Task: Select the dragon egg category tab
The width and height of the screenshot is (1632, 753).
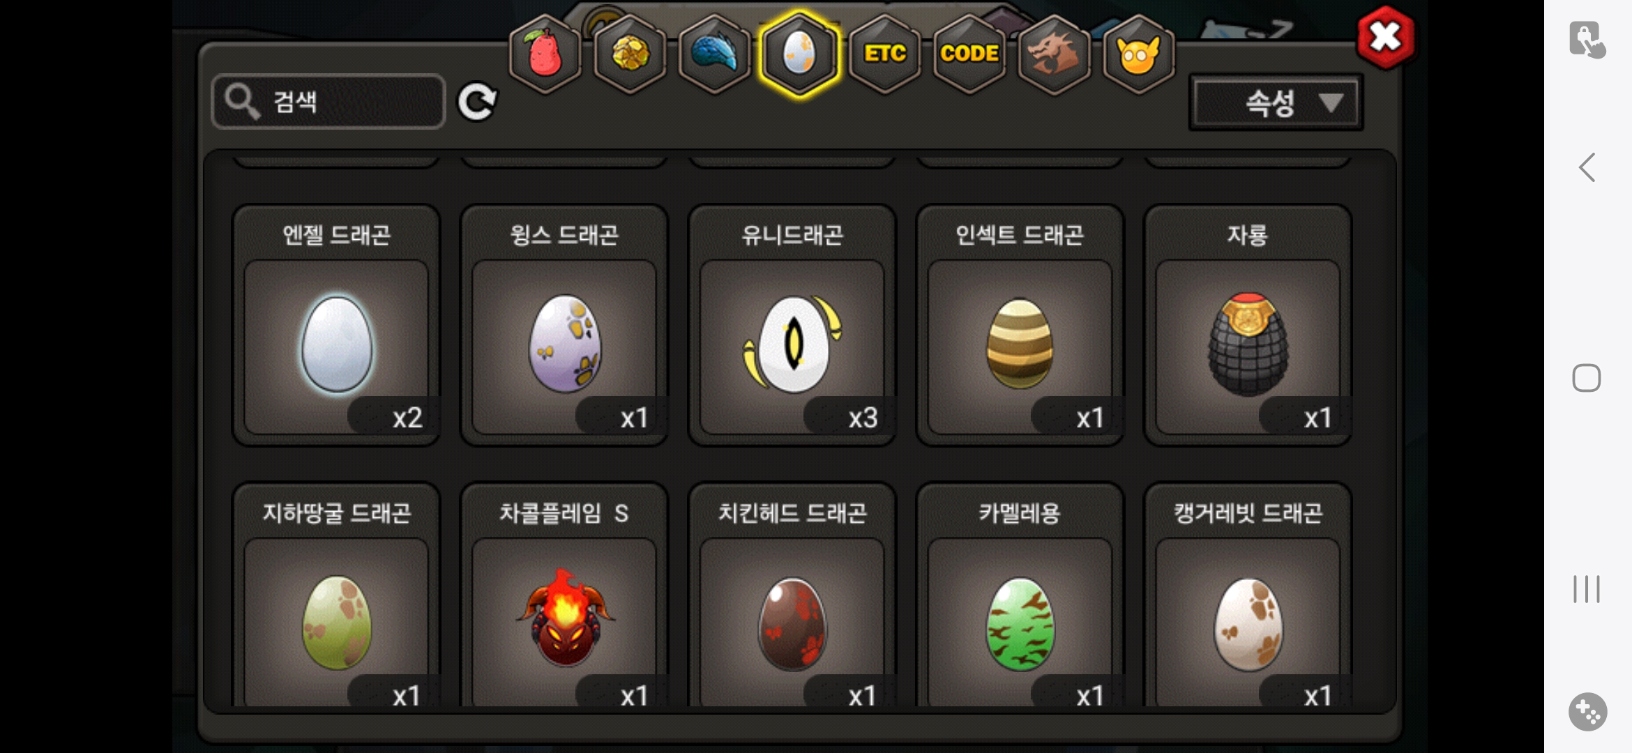Action: (799, 54)
